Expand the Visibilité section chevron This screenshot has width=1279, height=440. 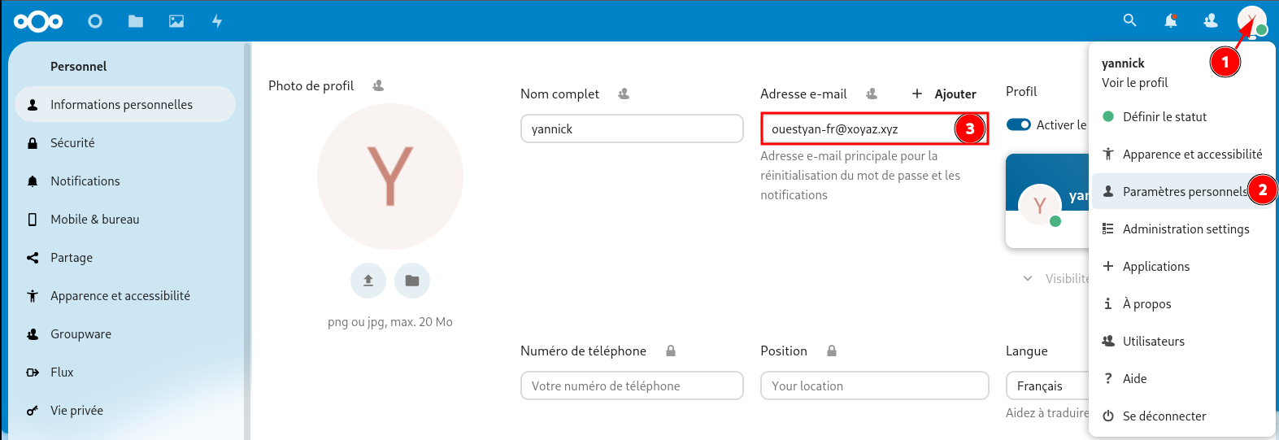click(x=1028, y=278)
